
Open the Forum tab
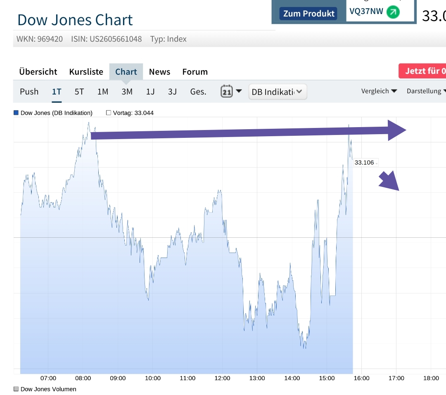[195, 72]
